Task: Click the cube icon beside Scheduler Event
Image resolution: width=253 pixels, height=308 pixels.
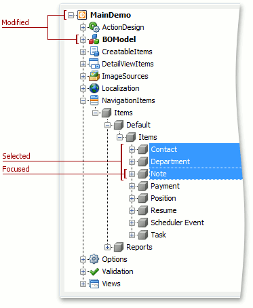Action: 143,223
